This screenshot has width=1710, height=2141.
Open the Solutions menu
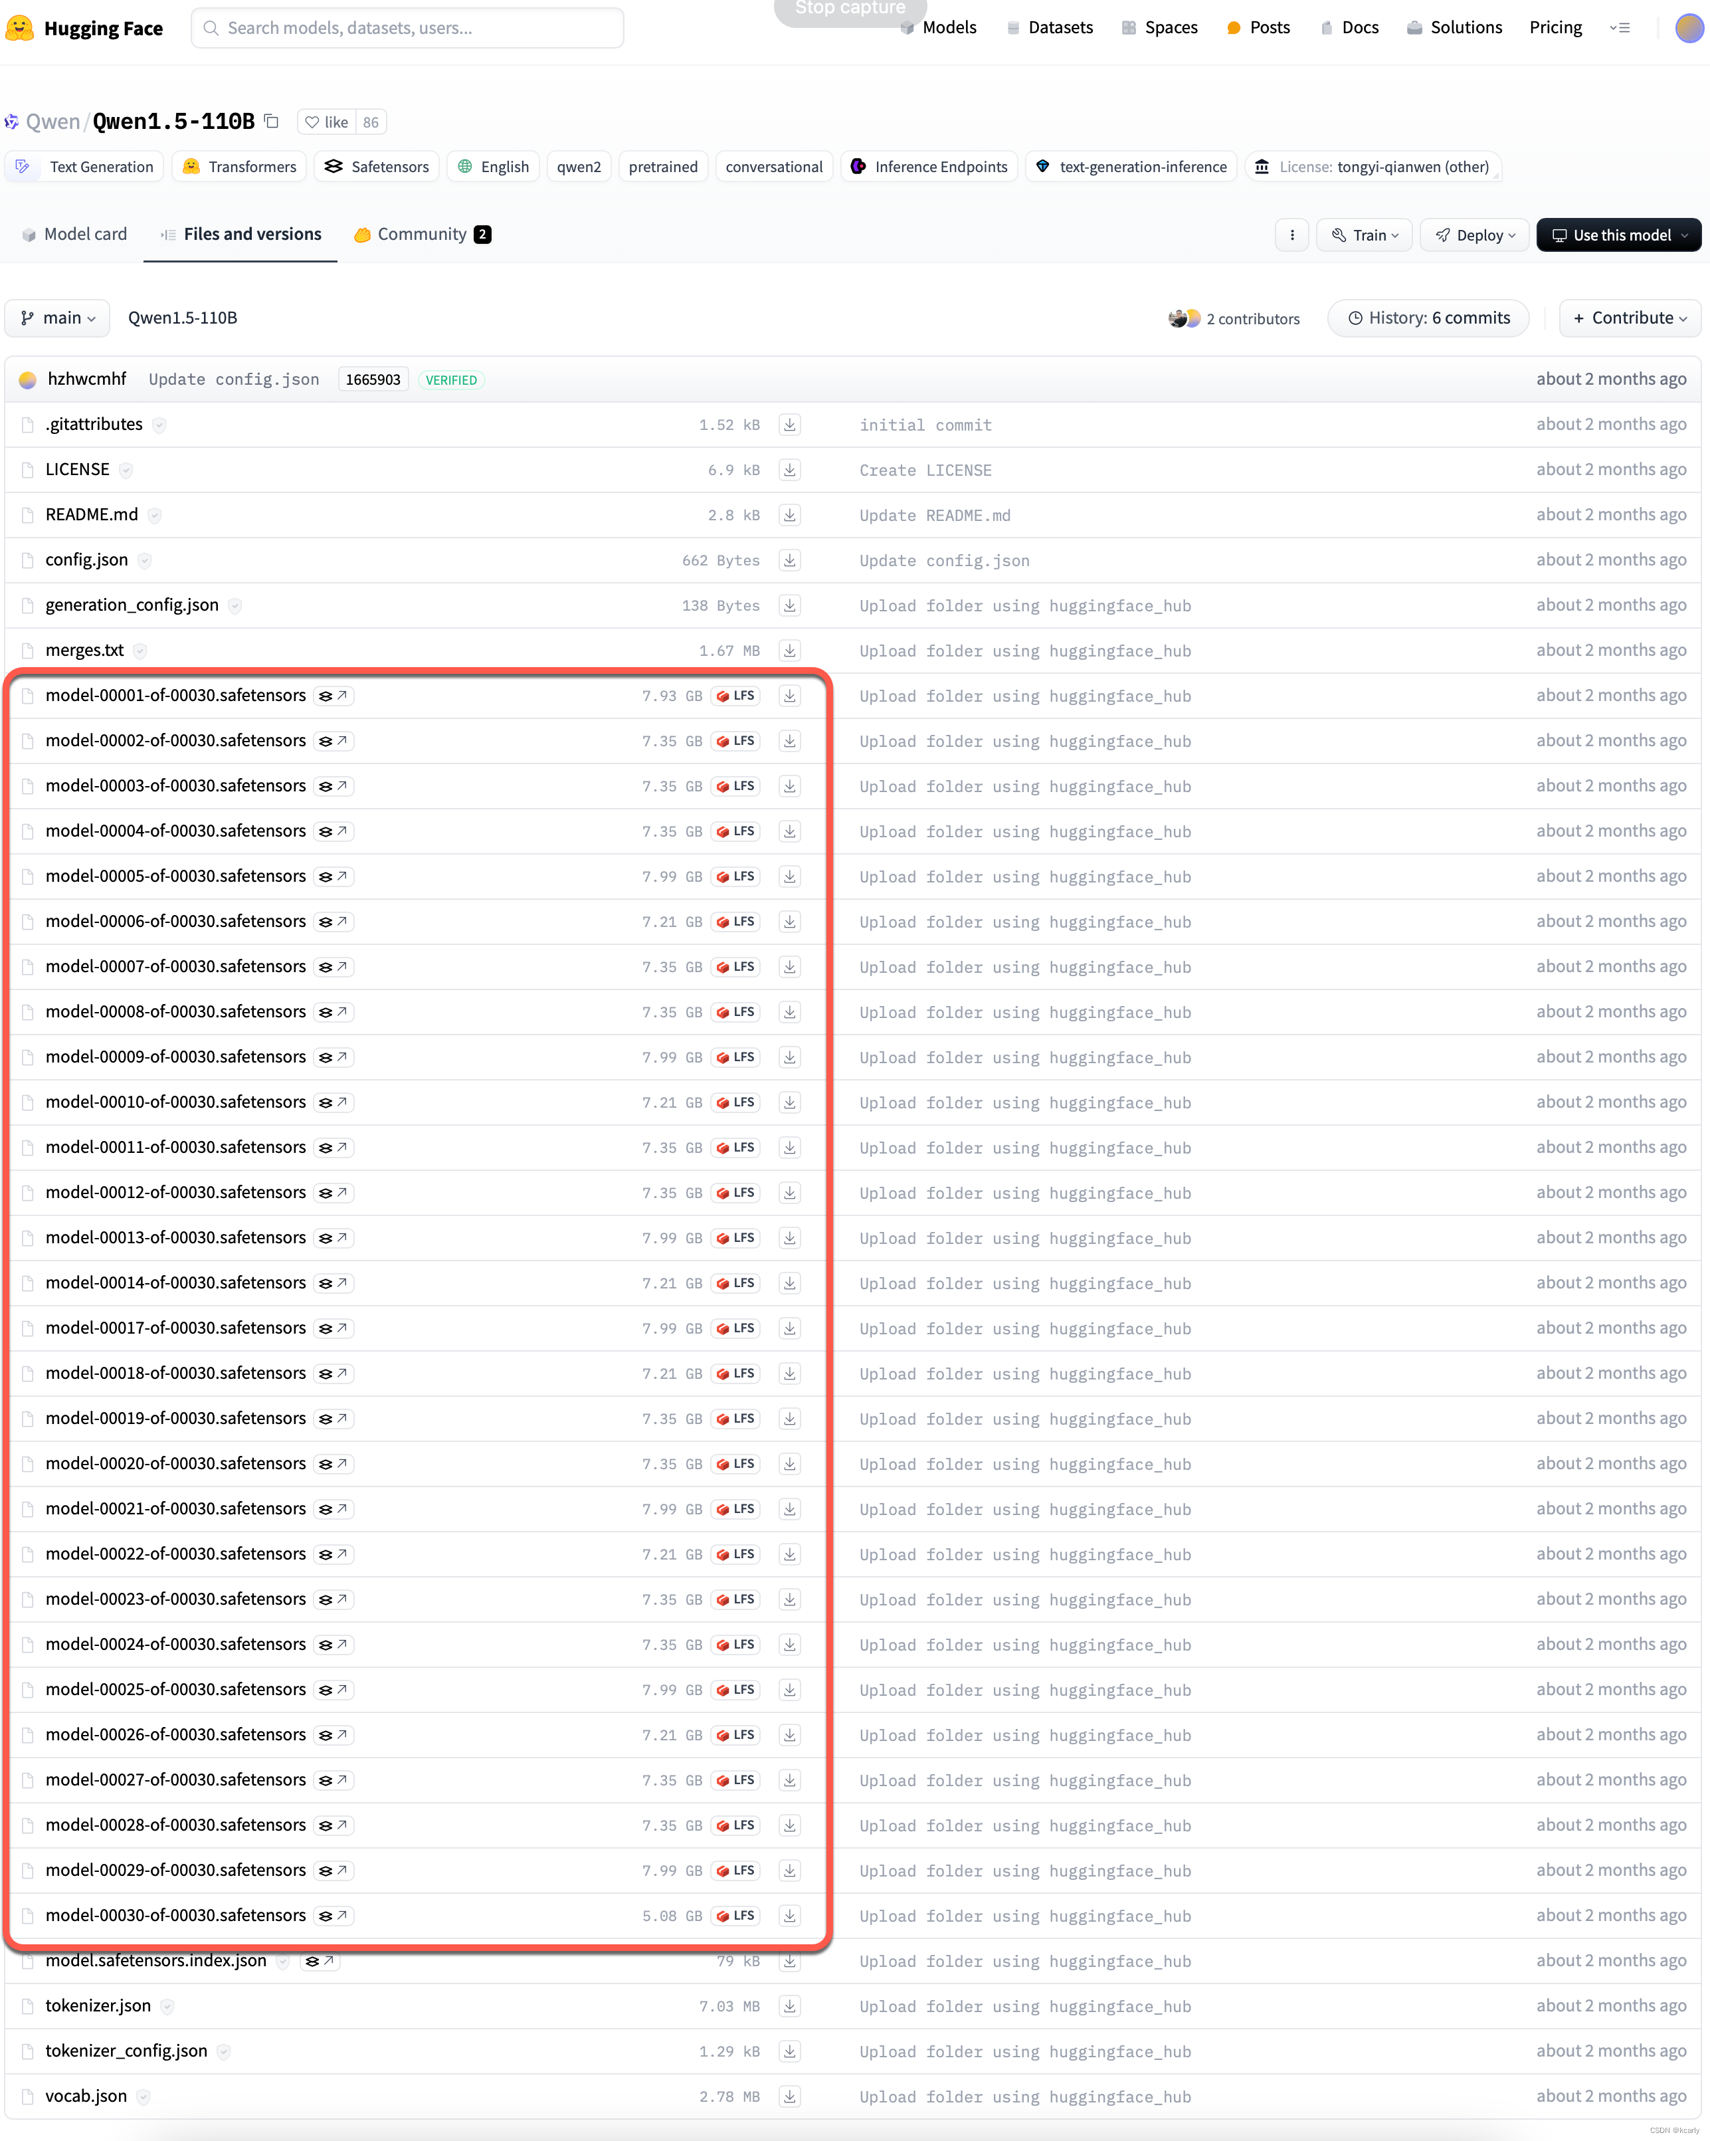[x=1455, y=28]
